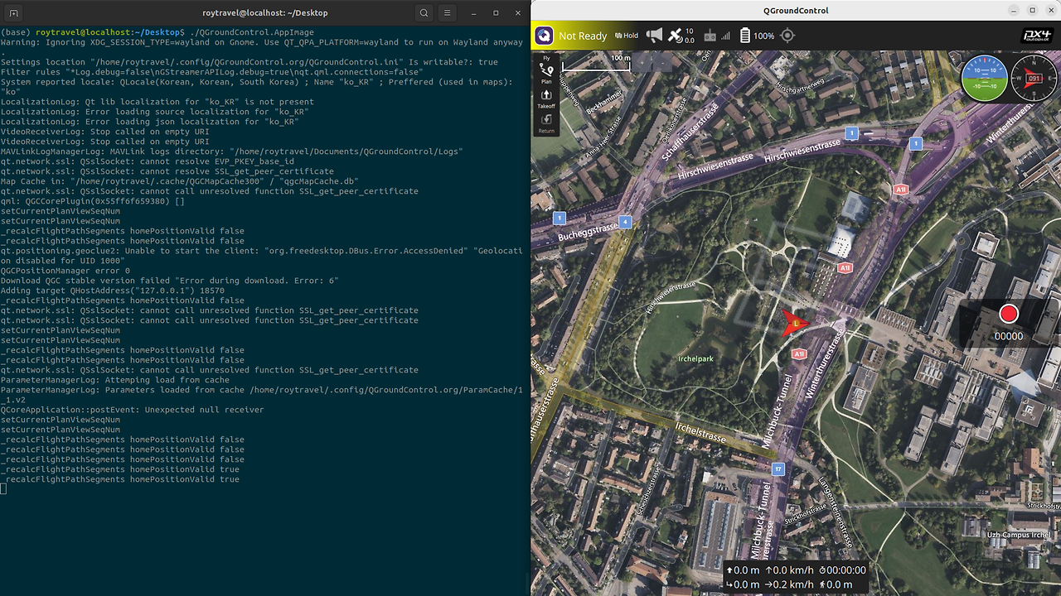Image resolution: width=1061 pixels, height=596 pixels.
Task: Click the 100 m map scale indicator
Action: click(x=596, y=63)
